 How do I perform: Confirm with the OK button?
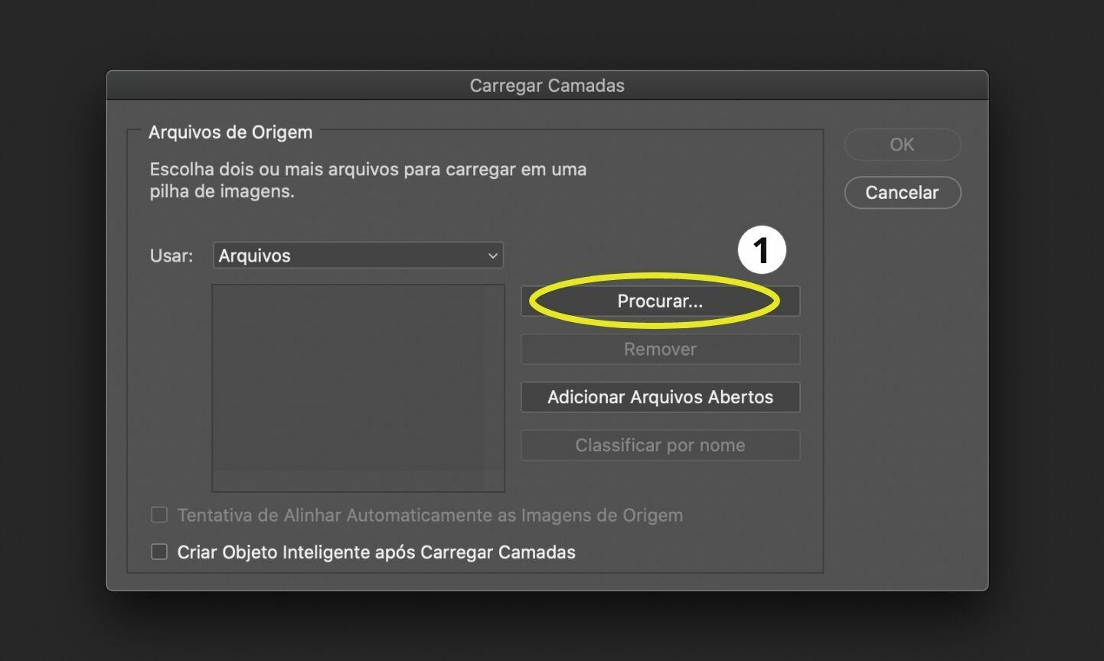902,145
